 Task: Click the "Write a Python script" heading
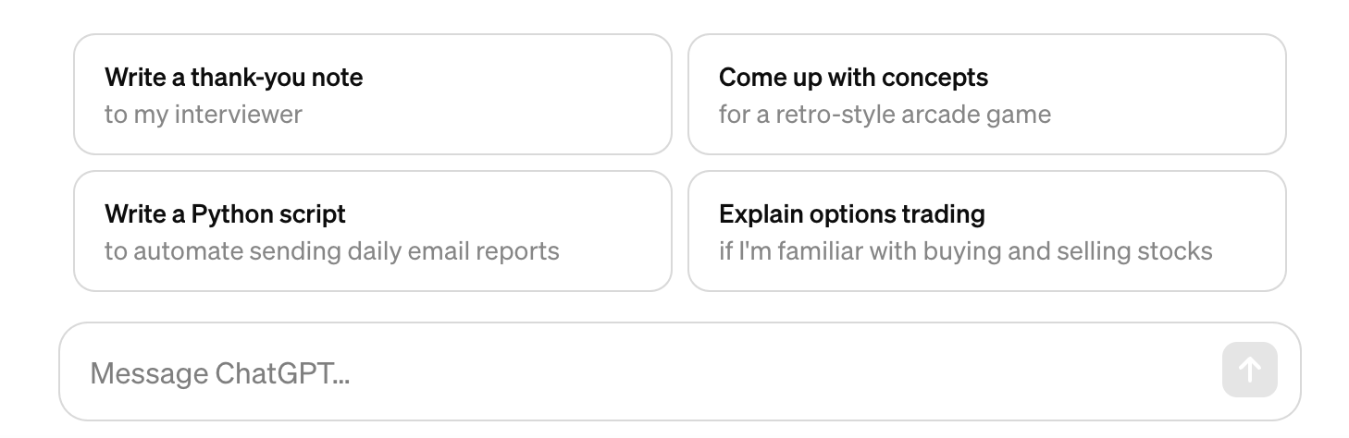point(225,213)
